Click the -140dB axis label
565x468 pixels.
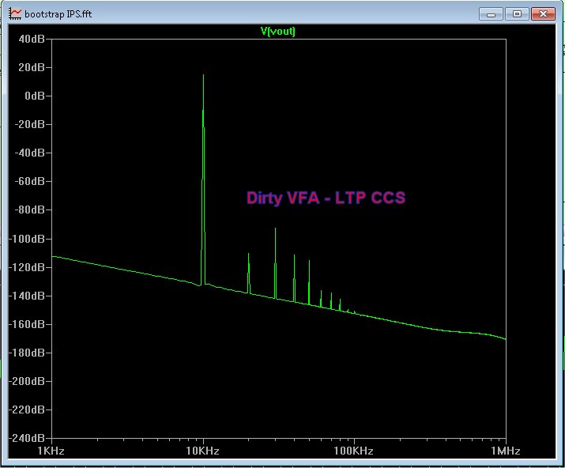tap(27, 296)
